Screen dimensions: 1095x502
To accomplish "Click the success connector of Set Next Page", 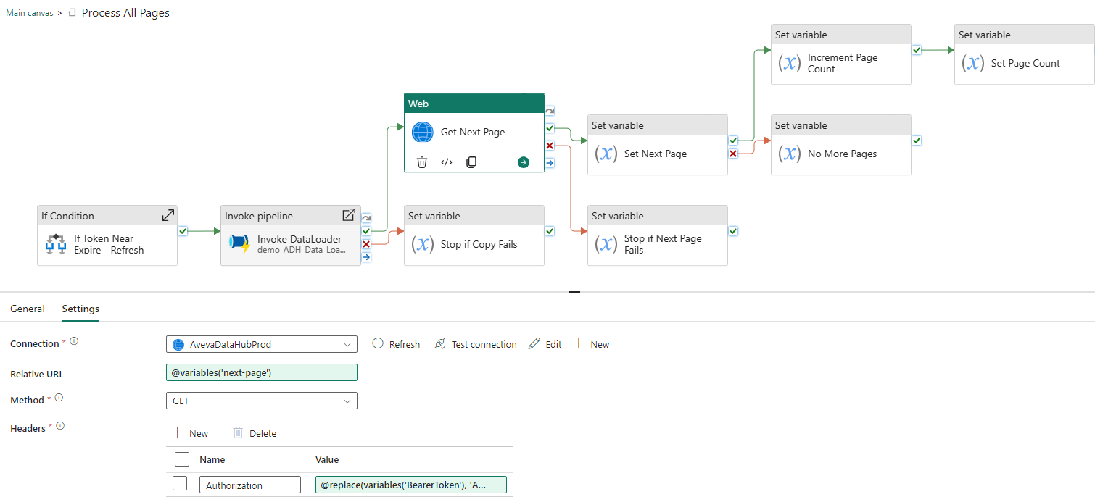I will [733, 141].
